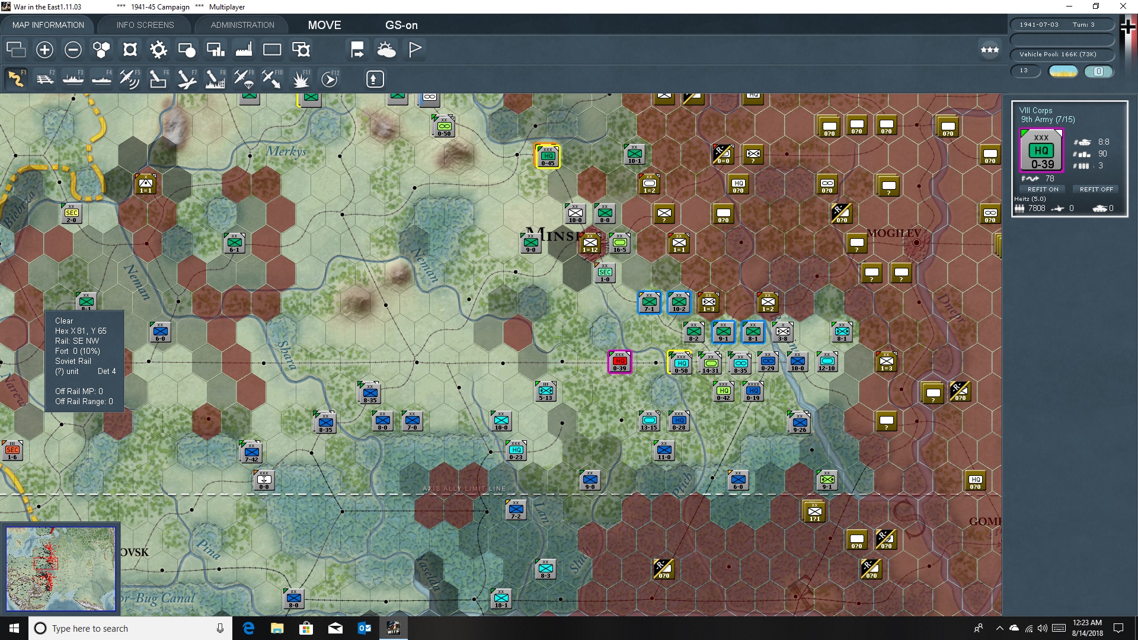Select the HQ 0-23 counter
The width and height of the screenshot is (1138, 640).
[x=516, y=450]
